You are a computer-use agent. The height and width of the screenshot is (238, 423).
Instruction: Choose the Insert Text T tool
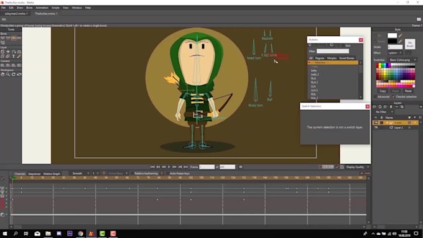point(14,57)
